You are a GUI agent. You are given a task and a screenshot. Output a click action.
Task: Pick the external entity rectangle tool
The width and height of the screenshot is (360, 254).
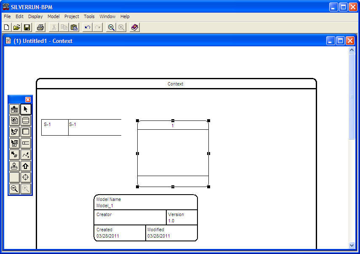pyautogui.click(x=26, y=132)
